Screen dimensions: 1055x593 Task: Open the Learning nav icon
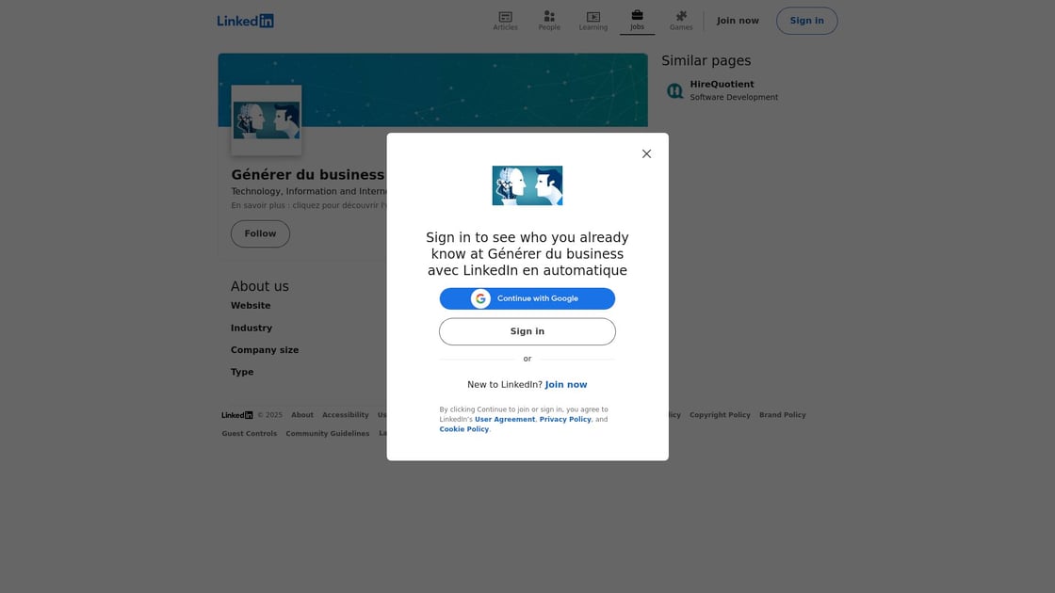pos(592,21)
